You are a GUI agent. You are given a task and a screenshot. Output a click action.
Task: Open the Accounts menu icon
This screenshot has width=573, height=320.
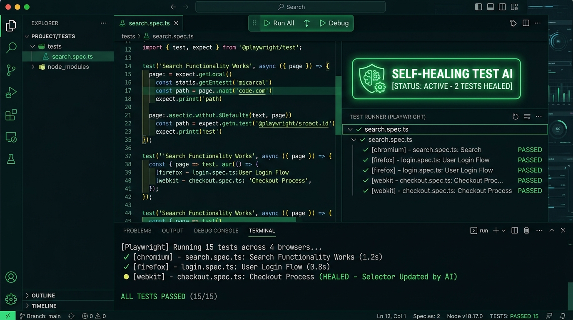pos(11,277)
